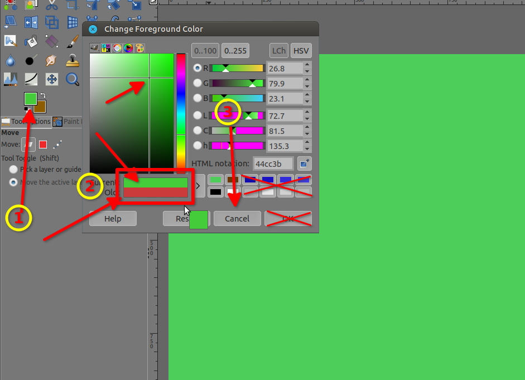
Task: Switch to the CMYK color selector tab
Action: click(x=106, y=49)
